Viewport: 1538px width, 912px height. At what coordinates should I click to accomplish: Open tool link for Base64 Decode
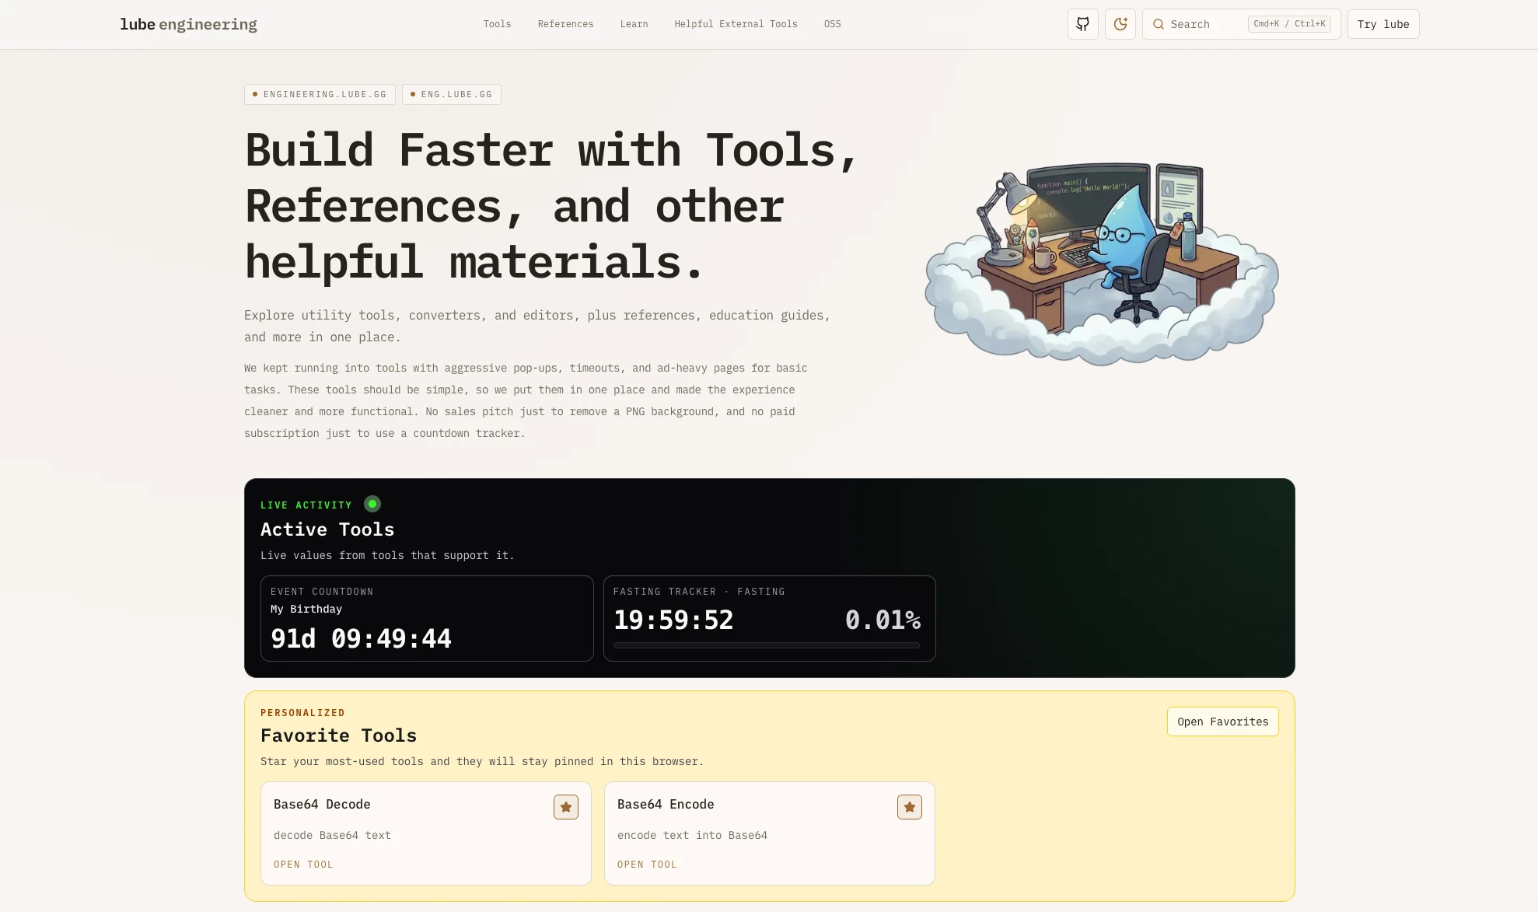[x=303, y=865]
